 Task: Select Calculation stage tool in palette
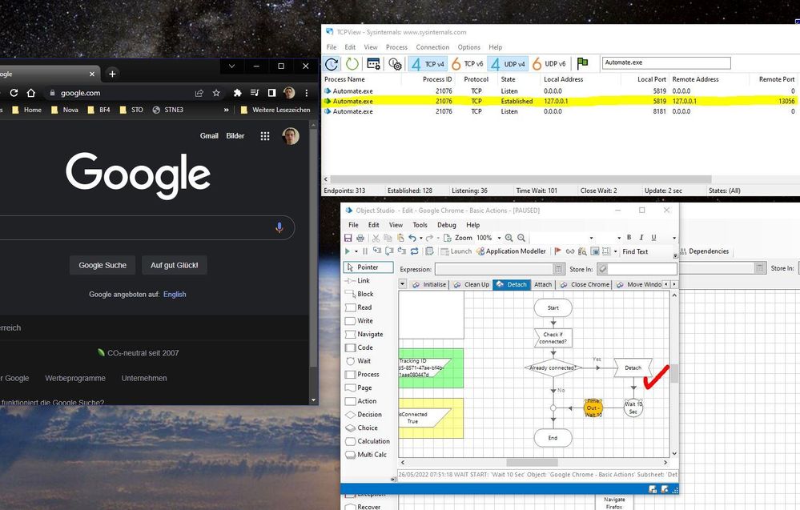pyautogui.click(x=368, y=441)
